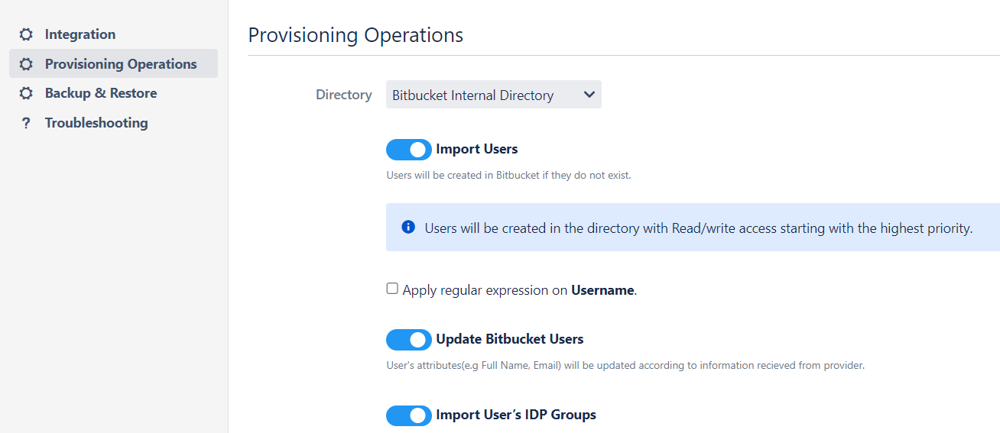Toggle the Update Bitbucket Users switch
Screen dimensions: 1000x433
pyautogui.click(x=409, y=340)
